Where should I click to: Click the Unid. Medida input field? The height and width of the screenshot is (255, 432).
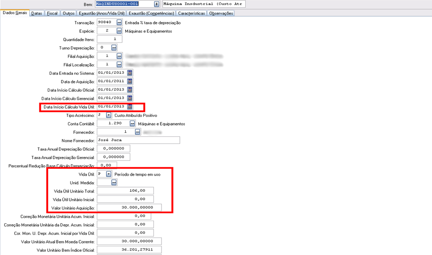pos(104,182)
